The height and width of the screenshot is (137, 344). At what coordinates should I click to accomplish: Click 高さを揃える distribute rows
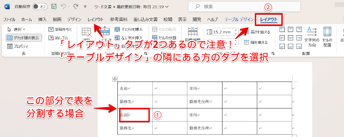tap(257, 32)
